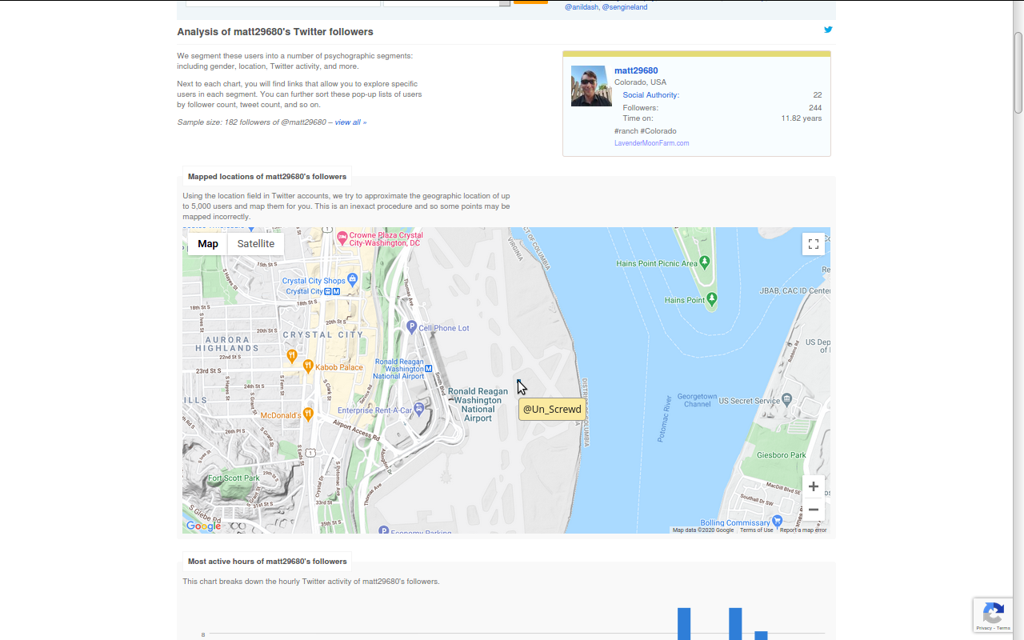Screen dimensions: 1024x640
Task: Click the McDonald's restaurant pin
Action: [308, 414]
